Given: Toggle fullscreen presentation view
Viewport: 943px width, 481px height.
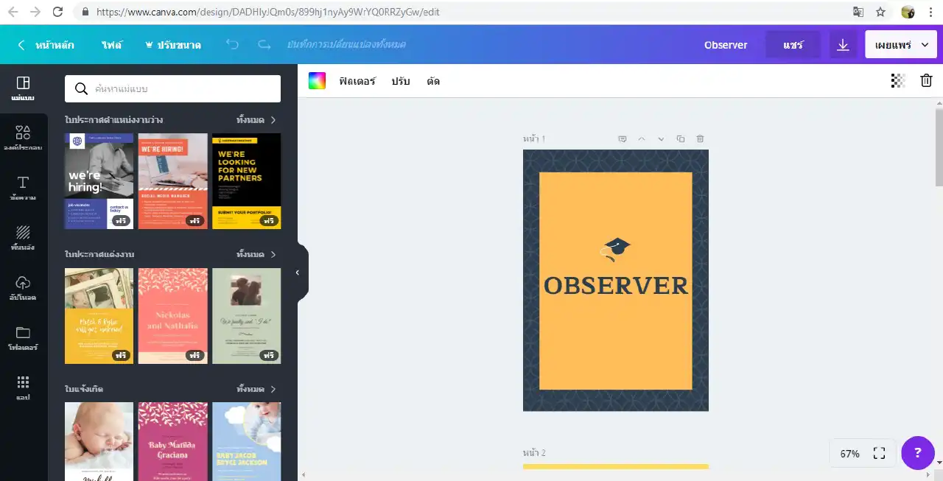Looking at the screenshot, I should [x=879, y=453].
